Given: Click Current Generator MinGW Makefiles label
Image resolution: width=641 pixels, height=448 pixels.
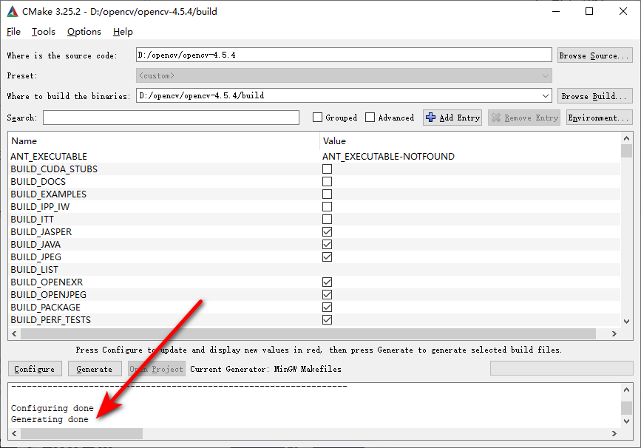Looking at the screenshot, I should [x=265, y=369].
